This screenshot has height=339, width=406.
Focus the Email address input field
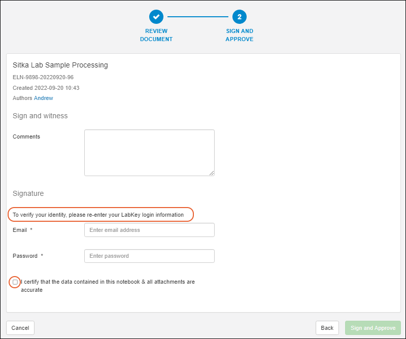point(149,230)
